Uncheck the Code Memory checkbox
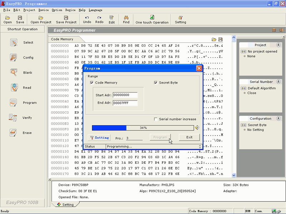This screenshot has width=286, height=214. pos(92,83)
